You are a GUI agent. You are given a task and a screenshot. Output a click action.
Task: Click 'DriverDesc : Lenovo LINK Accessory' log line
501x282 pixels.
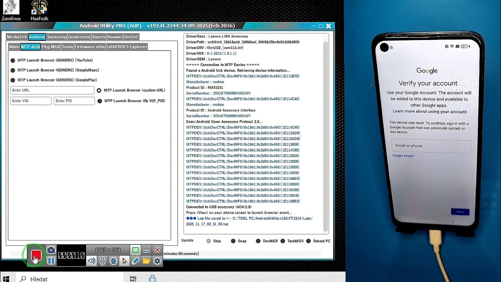(x=217, y=36)
